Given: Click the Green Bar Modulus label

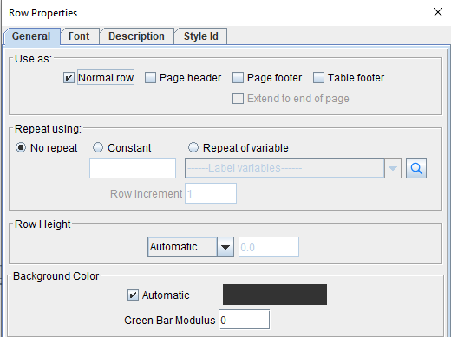Looking at the screenshot, I should click(170, 321).
